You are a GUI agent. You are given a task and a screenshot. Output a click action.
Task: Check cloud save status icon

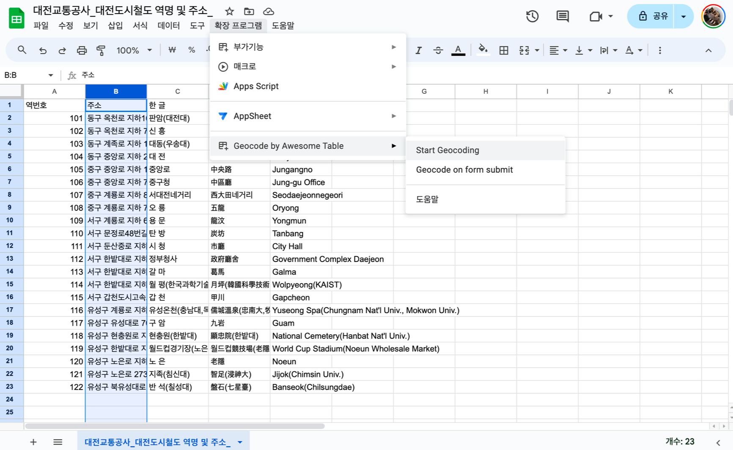pyautogui.click(x=269, y=11)
